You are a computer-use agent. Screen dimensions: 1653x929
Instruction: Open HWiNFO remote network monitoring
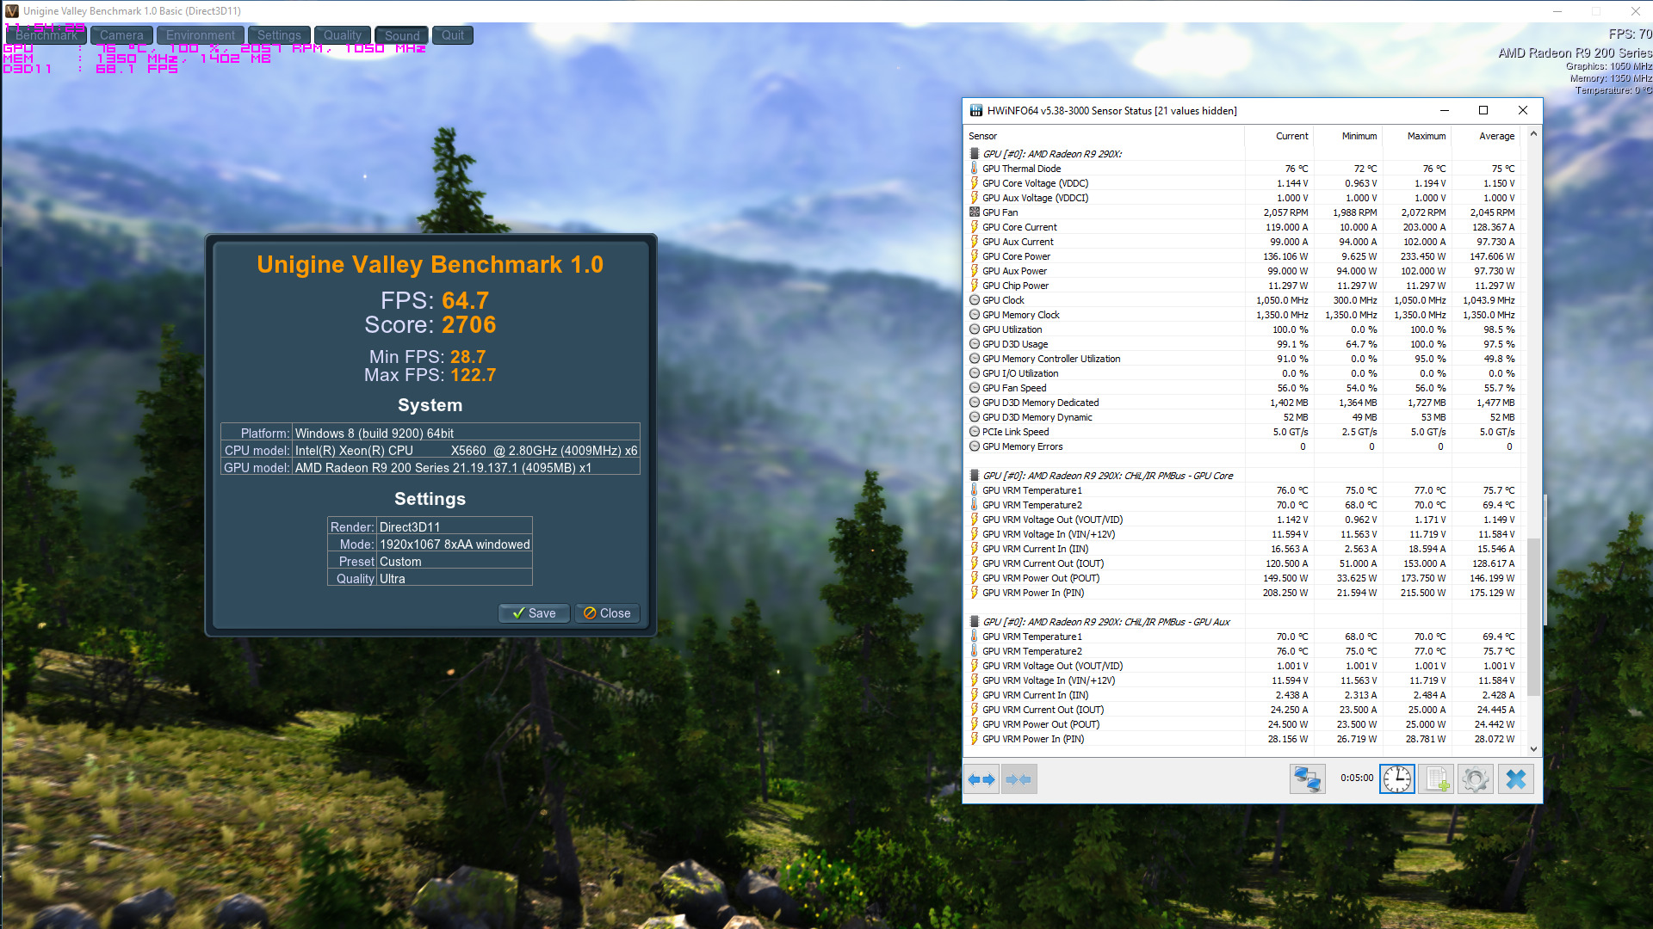1307,779
